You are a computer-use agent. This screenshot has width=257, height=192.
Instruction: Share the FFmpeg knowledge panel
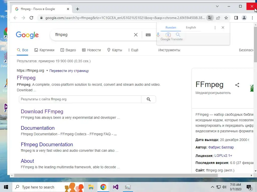point(237,85)
